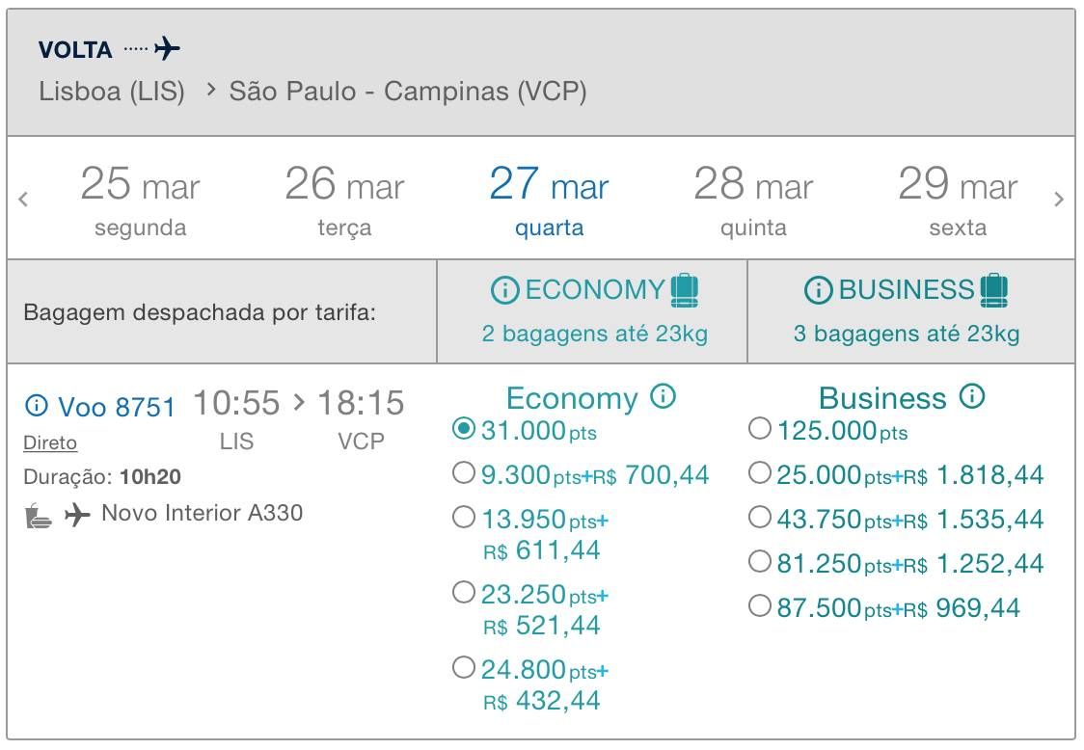The width and height of the screenshot is (1084, 750).
Task: Switch to the 26 mar terça date
Action: click(344, 200)
